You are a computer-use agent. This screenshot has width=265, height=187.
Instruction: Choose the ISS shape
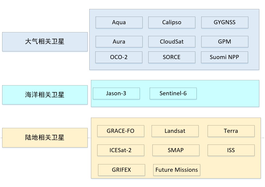(231, 150)
